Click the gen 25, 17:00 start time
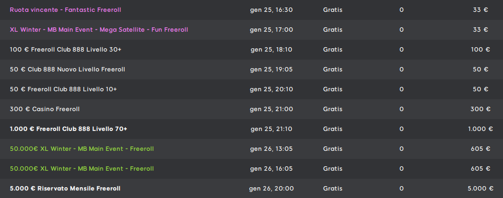Image resolution: width=503 pixels, height=198 pixels. (x=271, y=30)
